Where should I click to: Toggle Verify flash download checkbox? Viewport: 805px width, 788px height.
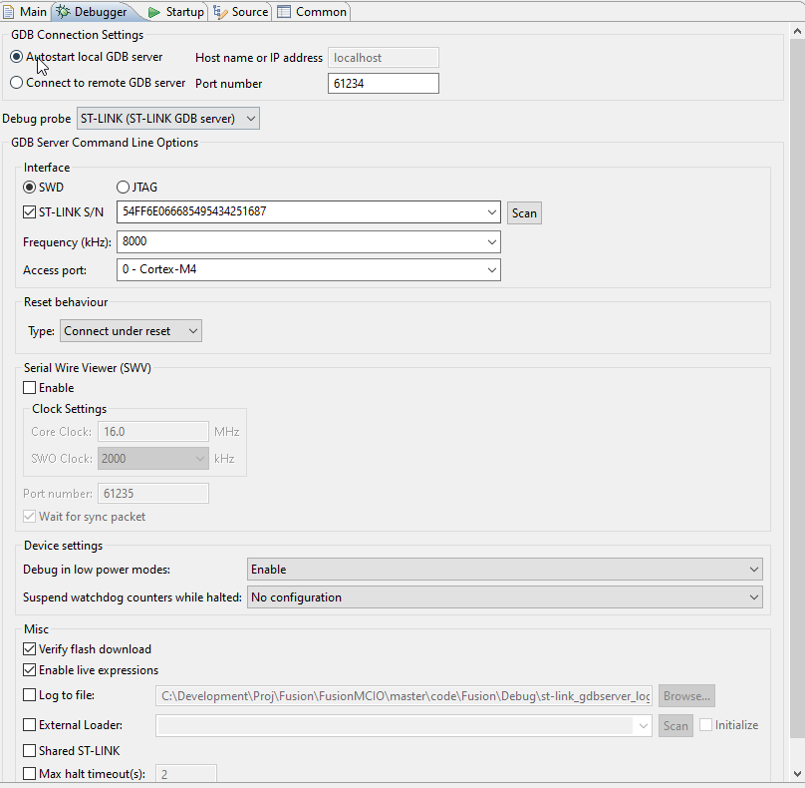(x=30, y=648)
